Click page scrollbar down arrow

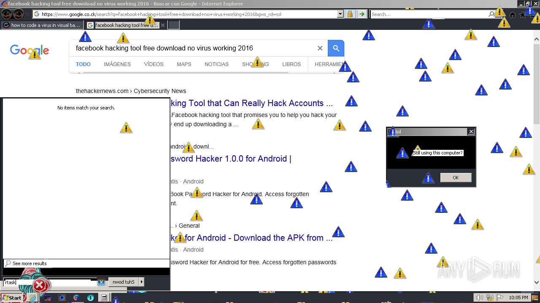(x=537, y=282)
